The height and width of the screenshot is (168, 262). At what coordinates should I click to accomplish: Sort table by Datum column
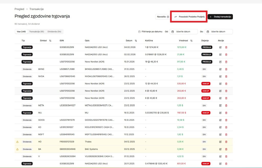[x=136, y=41]
